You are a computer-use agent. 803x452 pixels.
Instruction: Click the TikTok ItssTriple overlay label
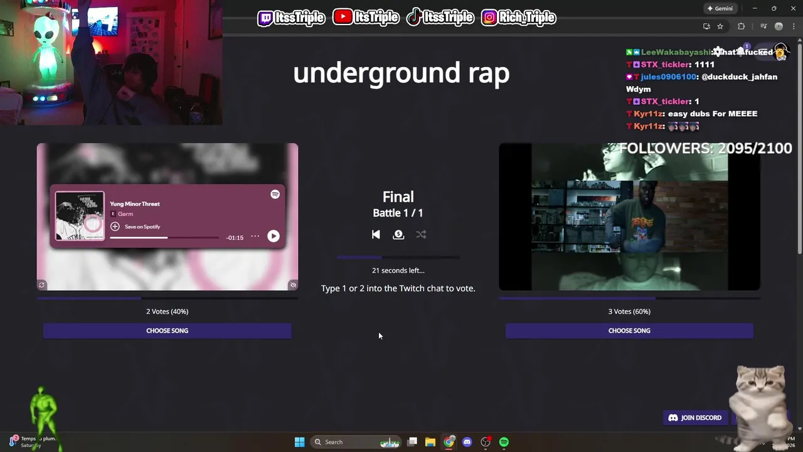(440, 18)
